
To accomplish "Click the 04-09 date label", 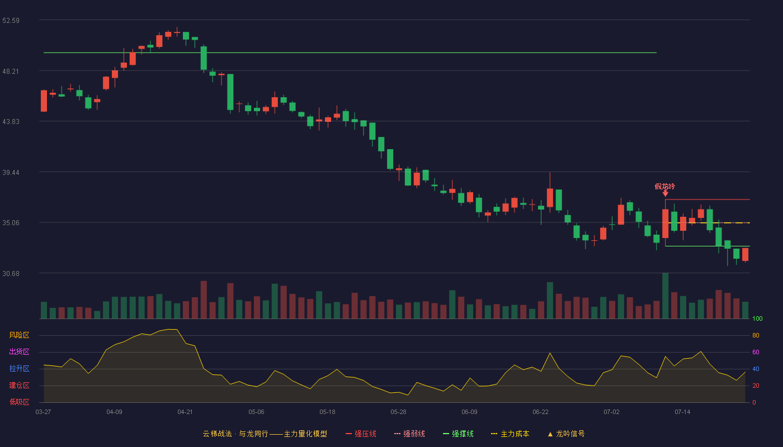I will pyautogui.click(x=114, y=412).
